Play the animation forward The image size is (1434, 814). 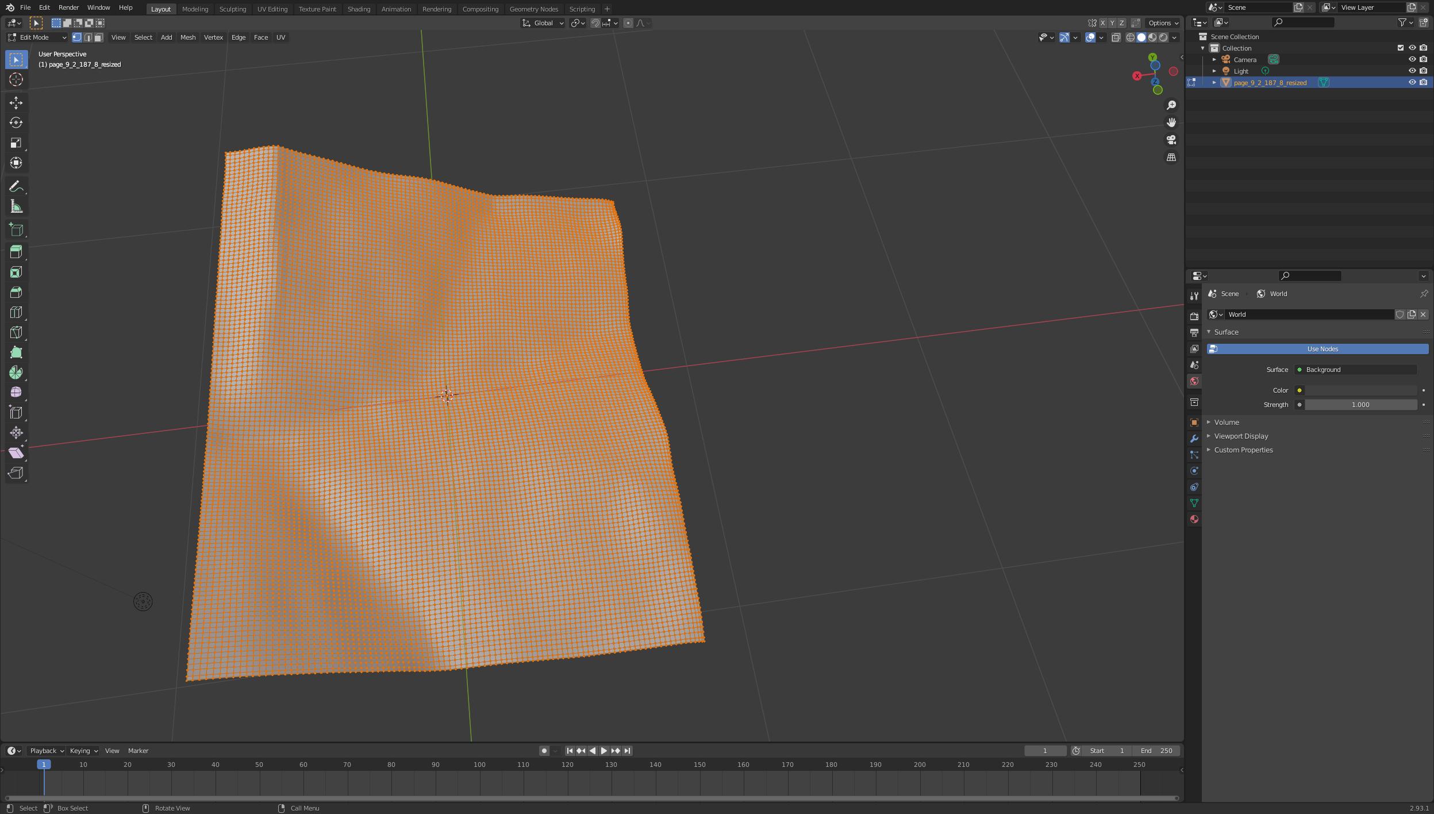(603, 751)
